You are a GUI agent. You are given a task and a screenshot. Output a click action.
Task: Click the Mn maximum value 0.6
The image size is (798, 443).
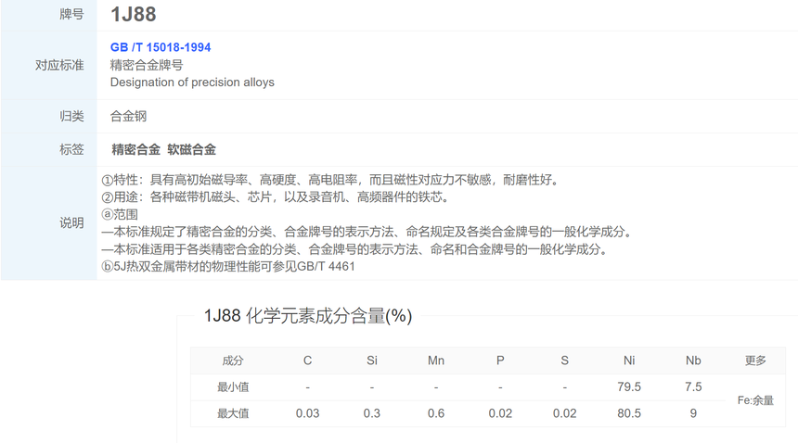coord(436,413)
